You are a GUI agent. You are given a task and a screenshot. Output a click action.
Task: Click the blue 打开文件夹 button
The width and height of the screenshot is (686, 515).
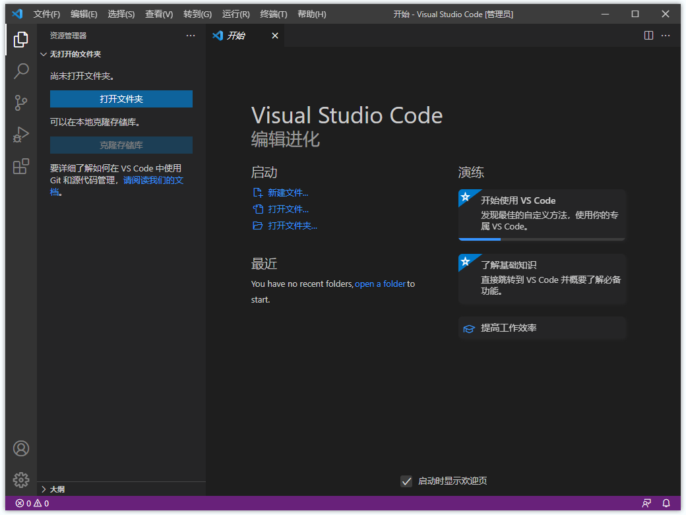pyautogui.click(x=121, y=99)
